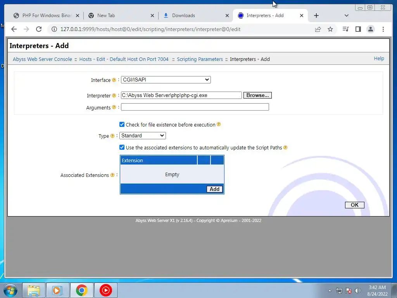Open the Type Standard dropdown
Image resolution: width=397 pixels, height=298 pixels.
(x=143, y=135)
